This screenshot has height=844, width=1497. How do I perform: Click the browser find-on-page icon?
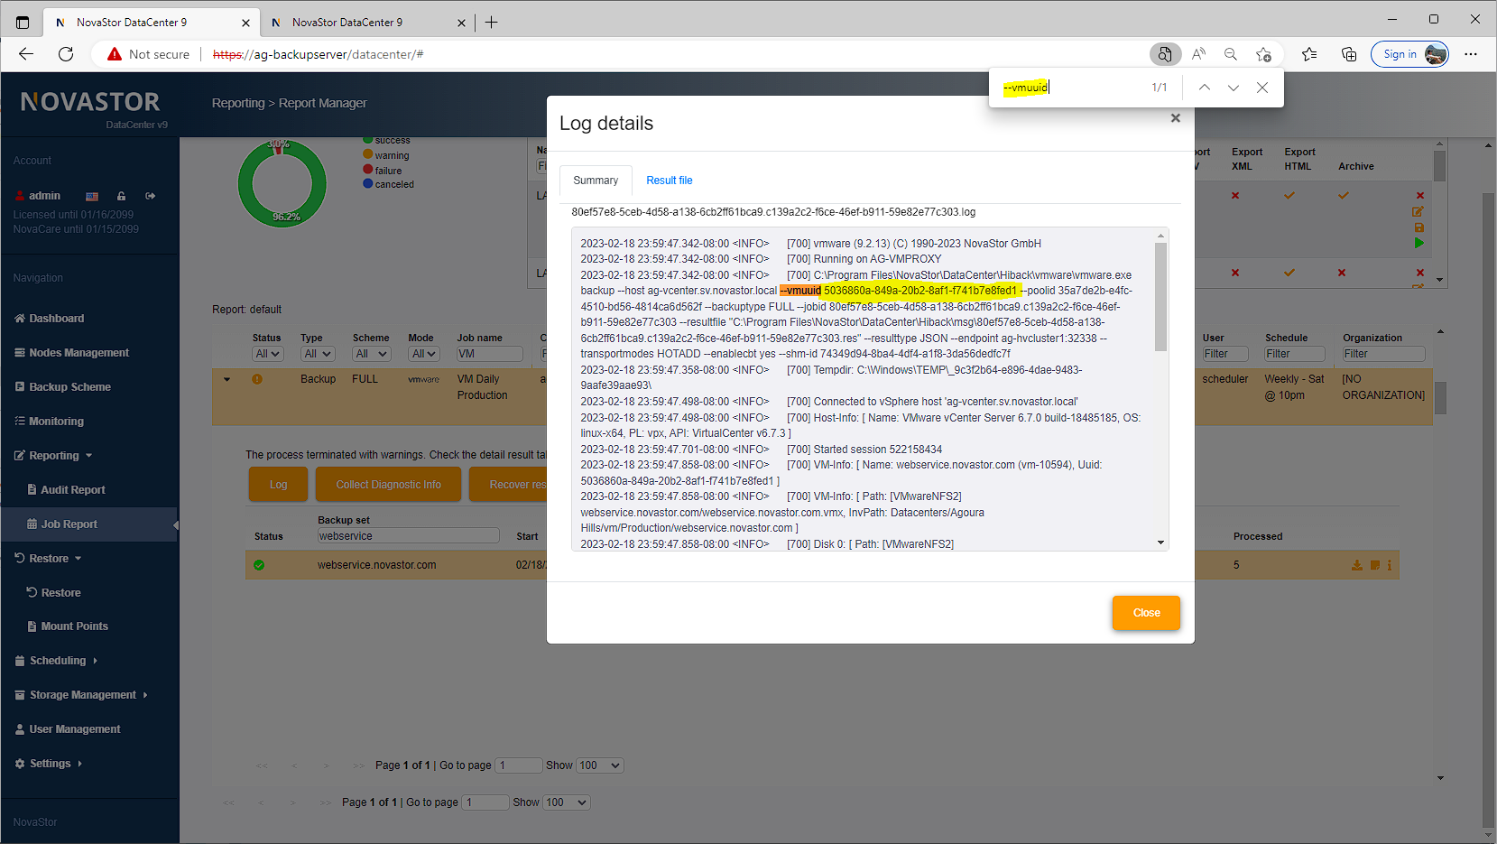pos(1165,54)
